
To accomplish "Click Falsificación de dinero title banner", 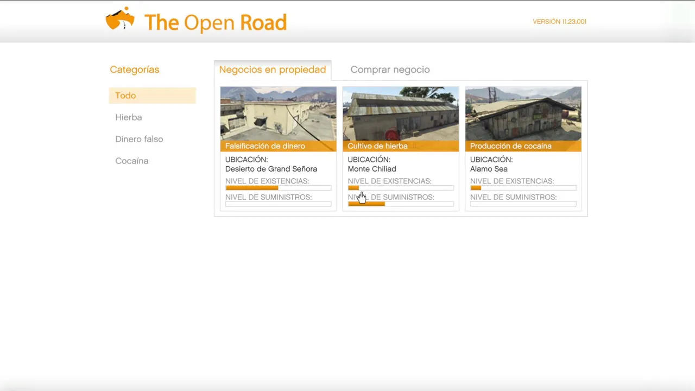I will [278, 146].
